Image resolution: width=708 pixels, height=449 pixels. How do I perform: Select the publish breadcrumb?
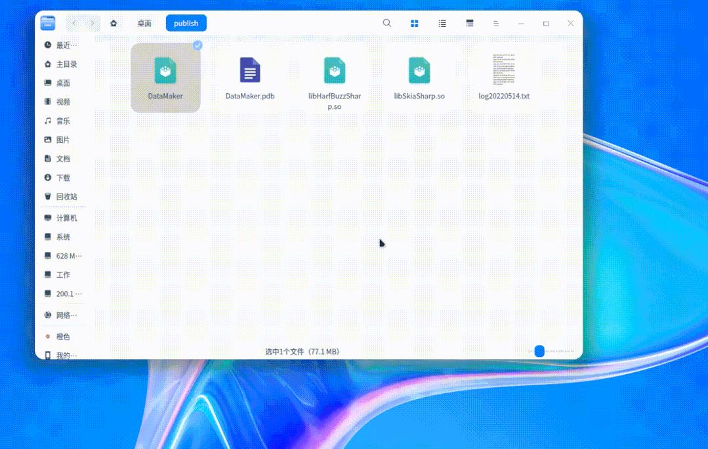[x=186, y=23]
